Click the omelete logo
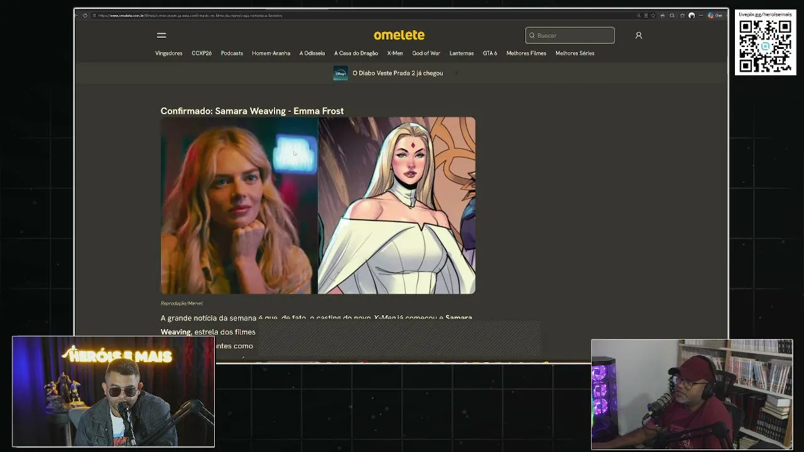The width and height of the screenshot is (804, 452). [399, 35]
